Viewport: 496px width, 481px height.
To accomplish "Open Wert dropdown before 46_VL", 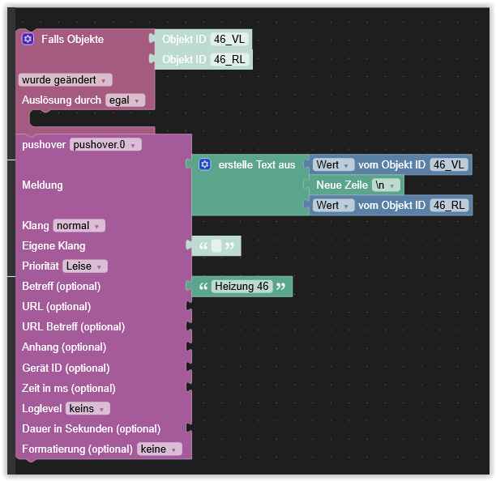I will [334, 164].
